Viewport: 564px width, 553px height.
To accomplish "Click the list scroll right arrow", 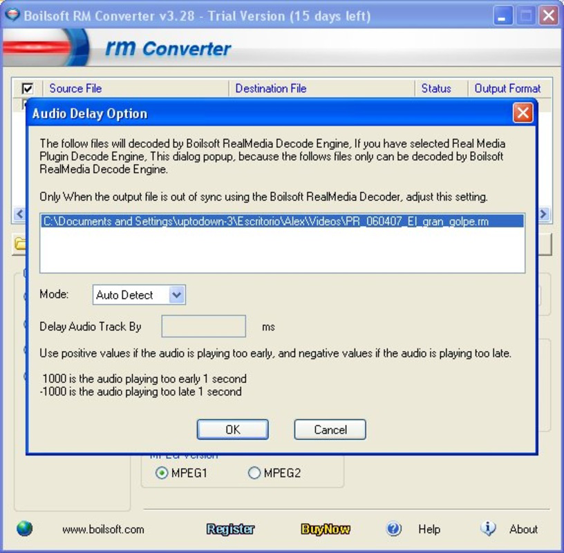I will pyautogui.click(x=543, y=214).
